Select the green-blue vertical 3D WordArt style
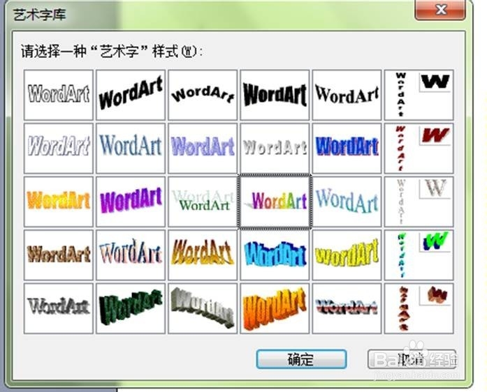Image resolution: width=487 pixels, height=392 pixels. [419, 255]
